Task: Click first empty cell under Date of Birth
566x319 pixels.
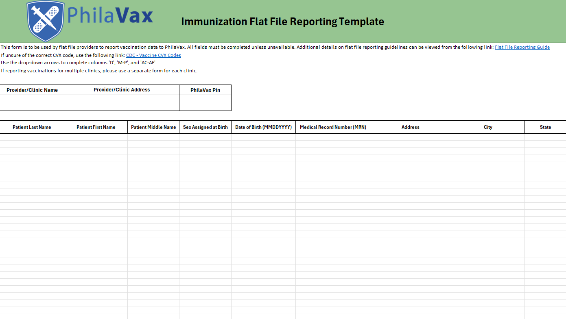Action: click(x=263, y=137)
